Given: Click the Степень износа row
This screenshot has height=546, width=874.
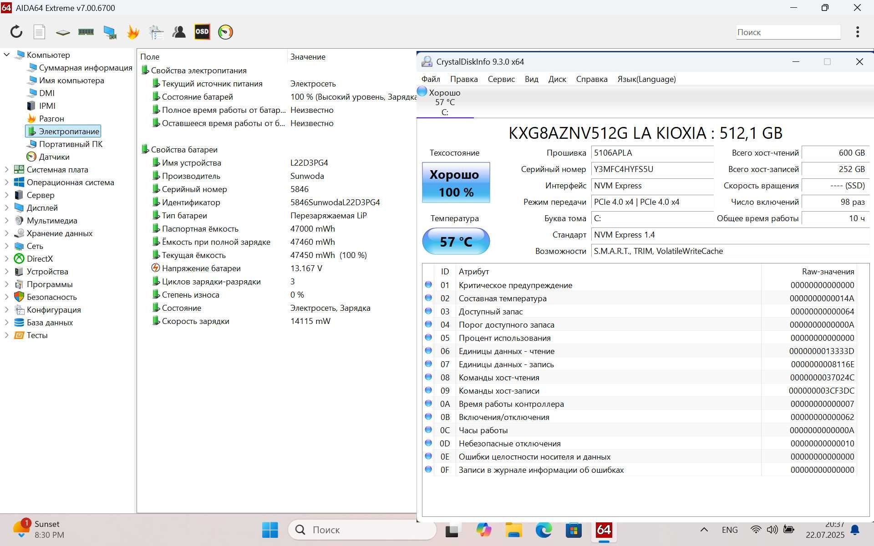Looking at the screenshot, I should pyautogui.click(x=278, y=294).
